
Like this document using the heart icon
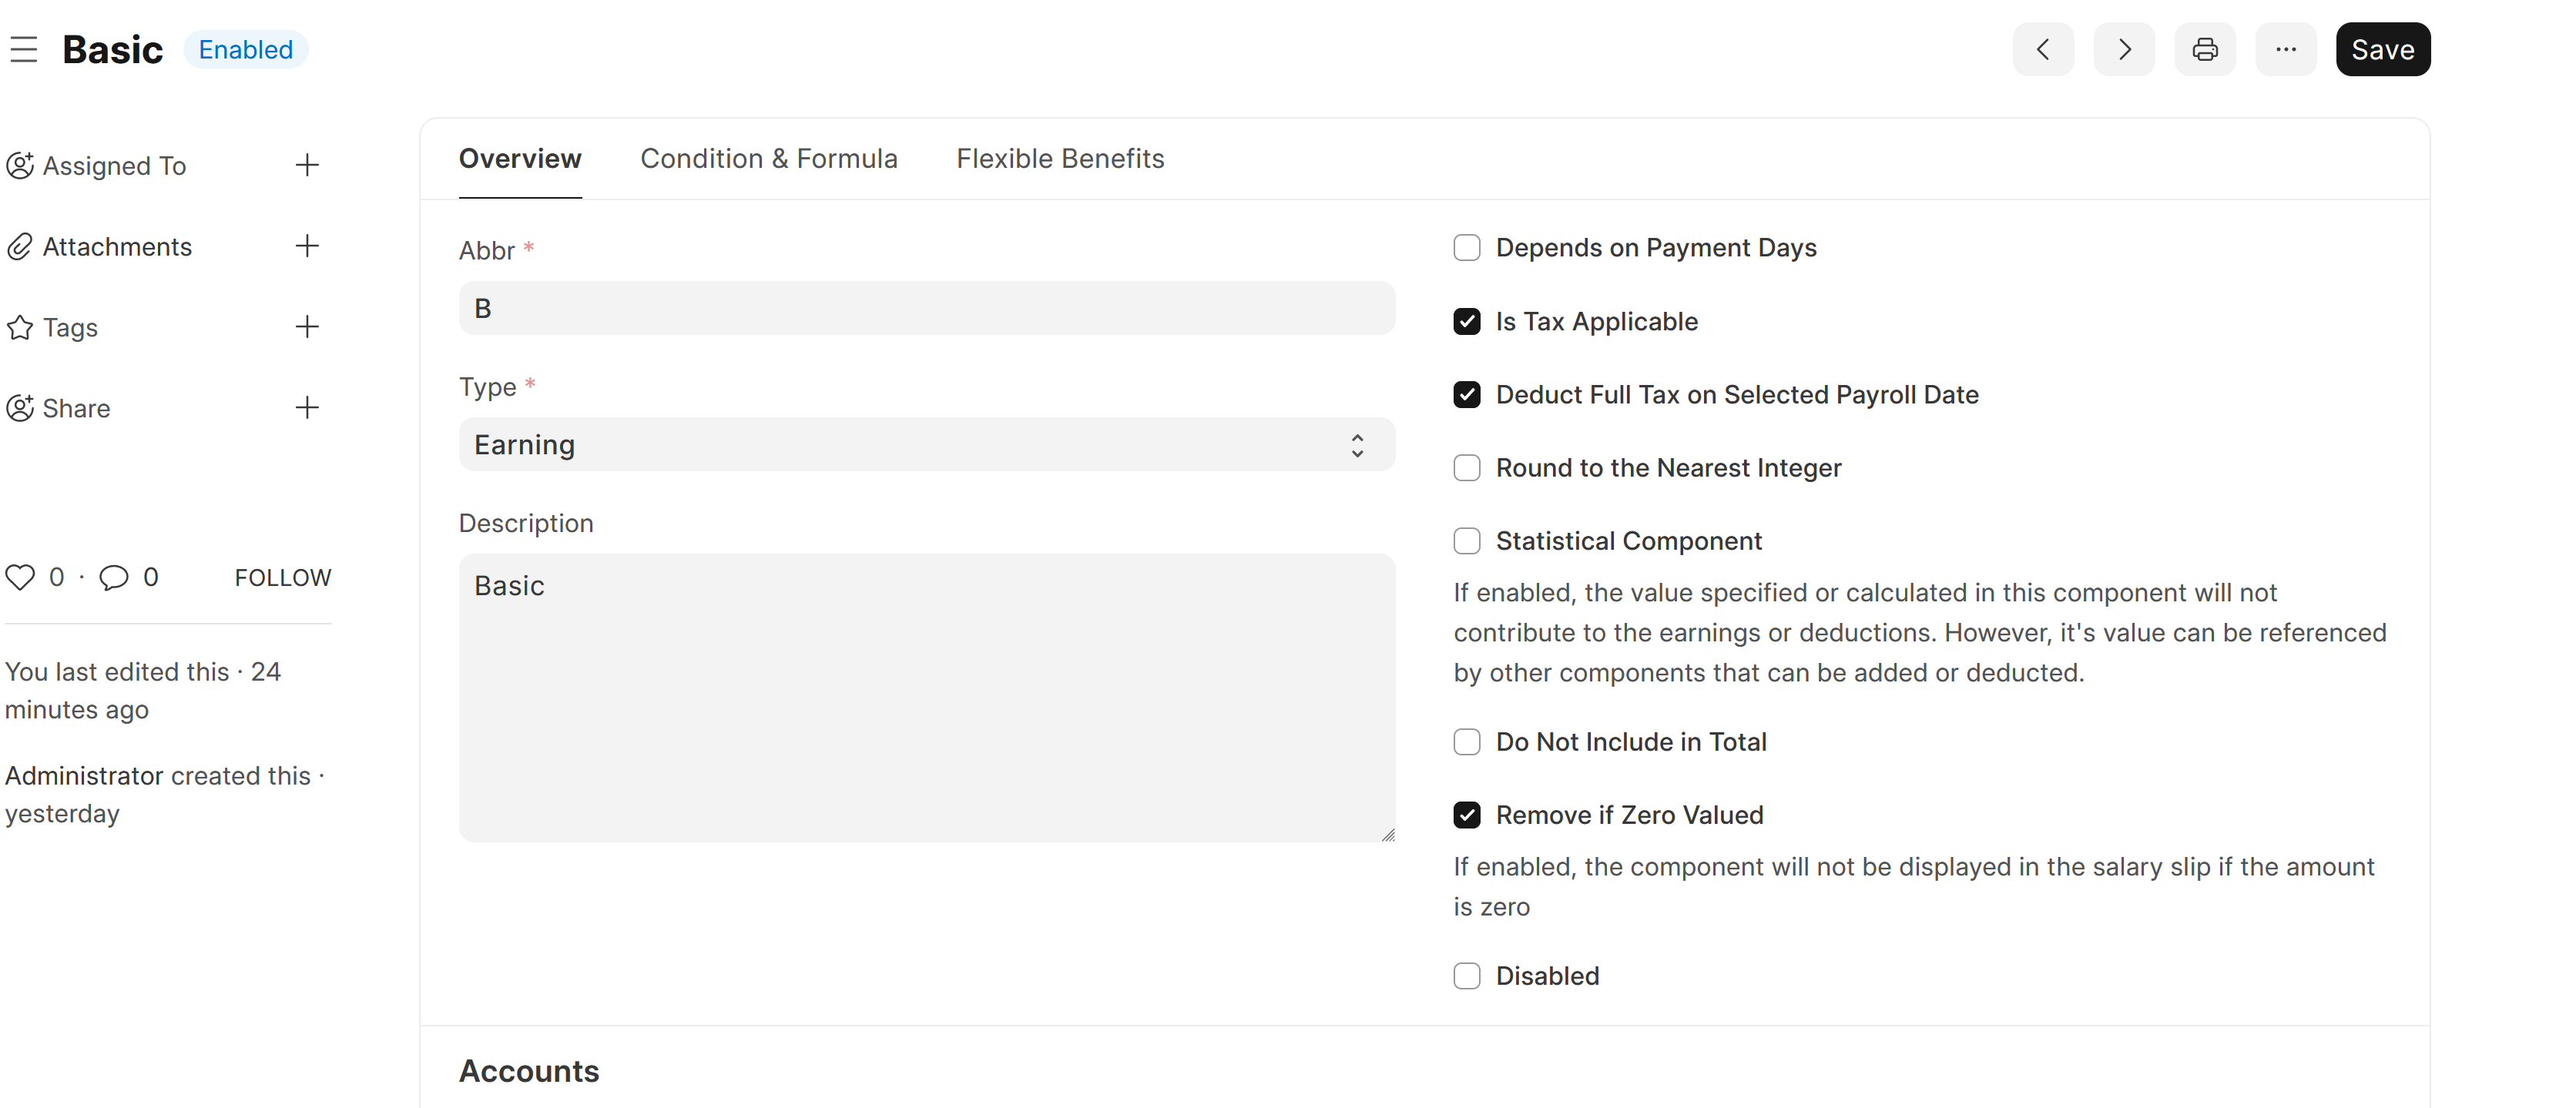[x=21, y=577]
